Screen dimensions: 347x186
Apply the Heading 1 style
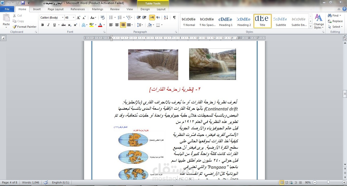coord(226,21)
